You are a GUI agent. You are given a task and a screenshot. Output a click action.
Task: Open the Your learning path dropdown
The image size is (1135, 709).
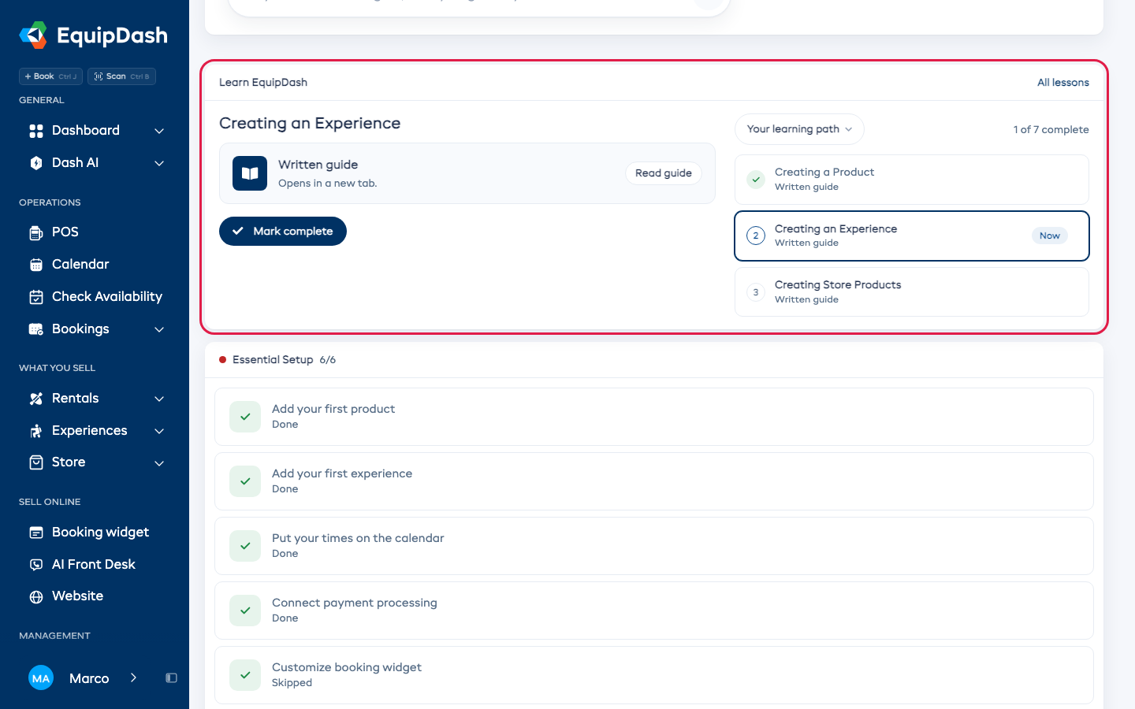799,129
